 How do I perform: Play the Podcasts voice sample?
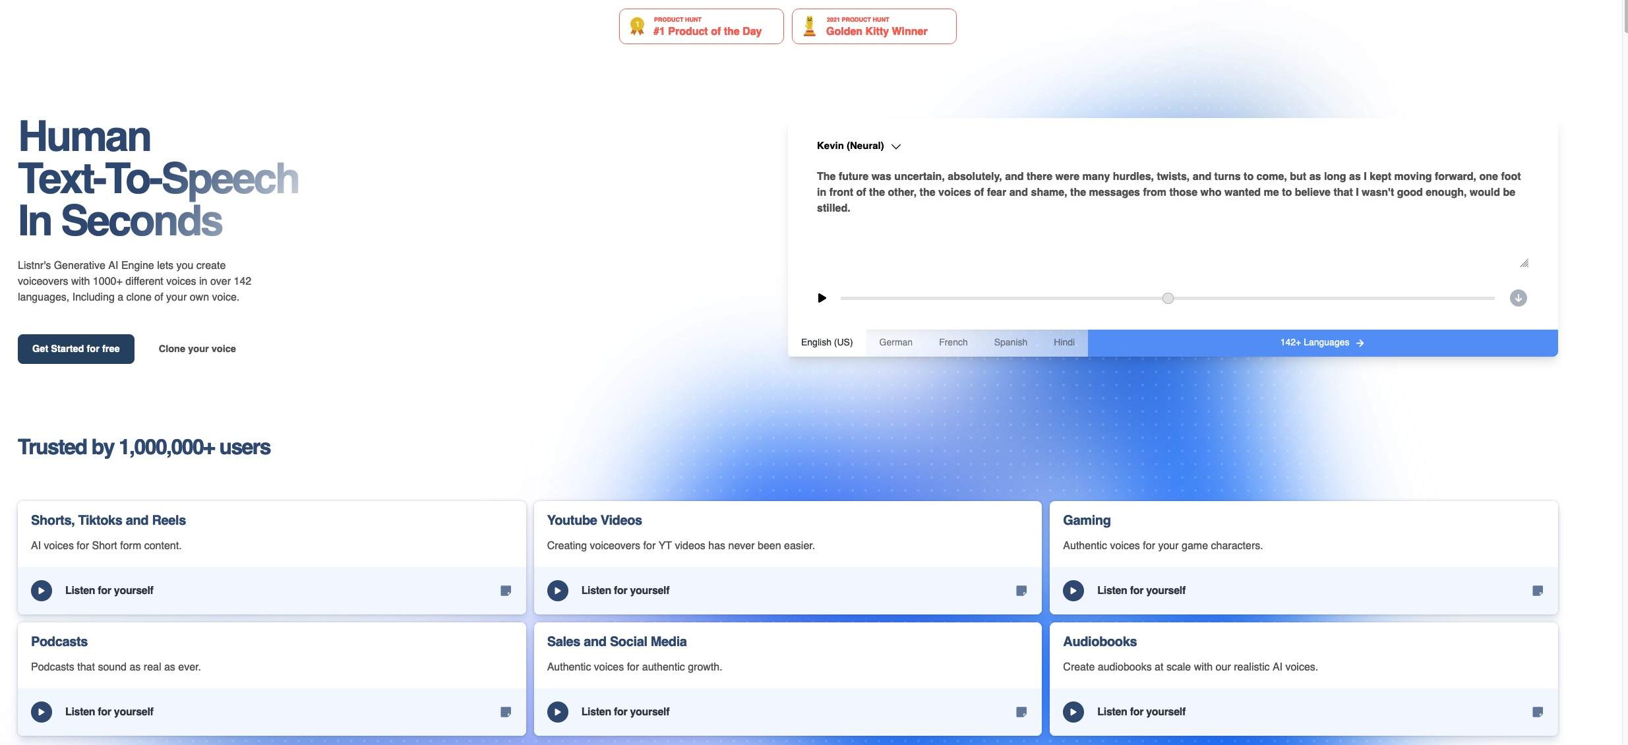point(42,712)
